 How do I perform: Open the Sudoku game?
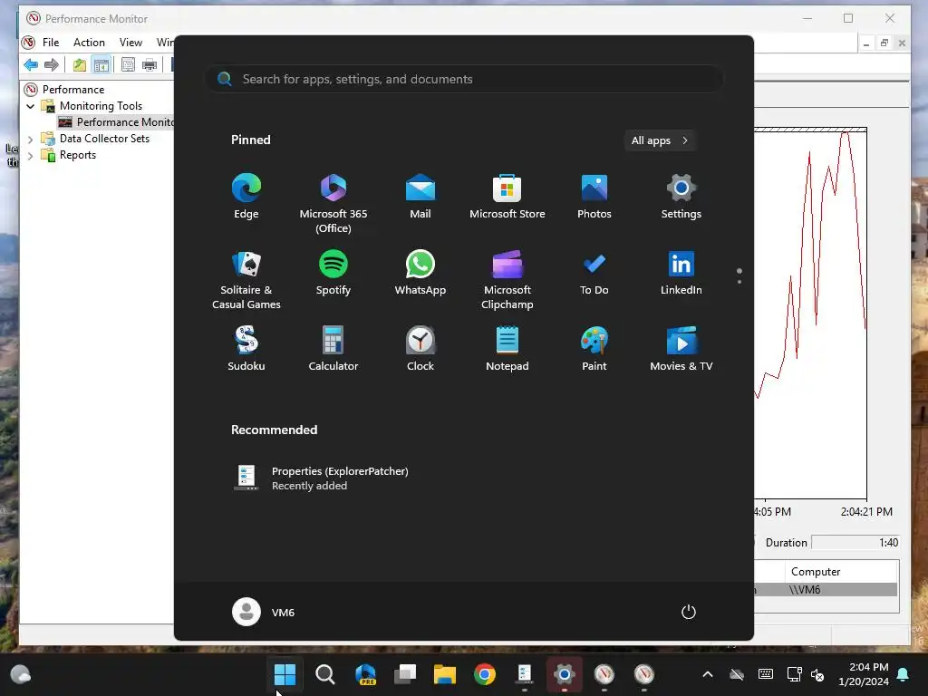pyautogui.click(x=246, y=349)
